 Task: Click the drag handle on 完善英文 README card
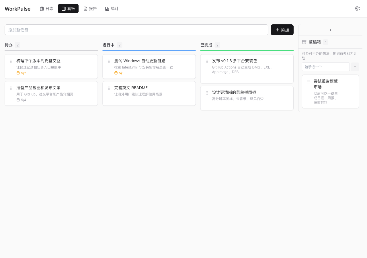[x=109, y=88]
